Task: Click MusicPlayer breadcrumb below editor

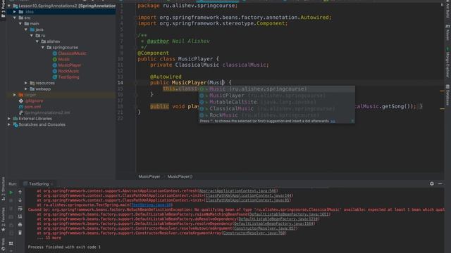Action: [x=149, y=176]
